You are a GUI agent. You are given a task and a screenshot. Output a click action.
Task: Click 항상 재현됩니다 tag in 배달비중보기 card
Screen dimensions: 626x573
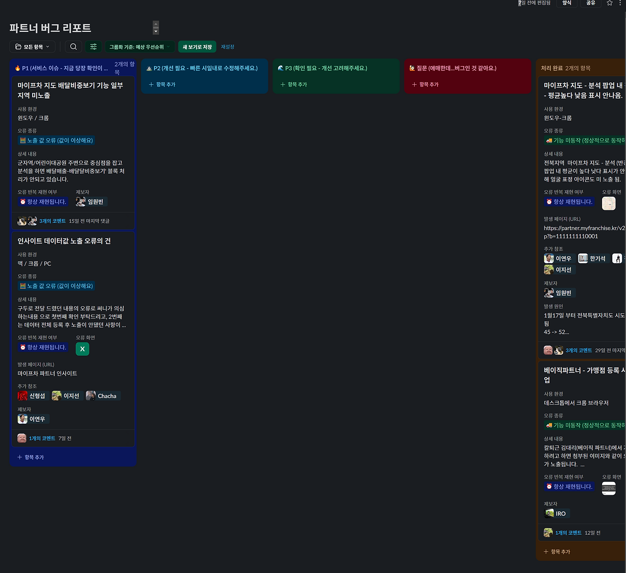pyautogui.click(x=43, y=202)
